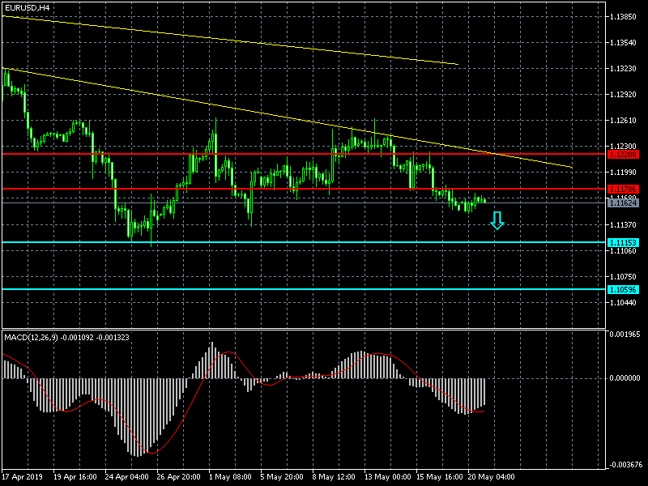The image size is (648, 486).
Task: Select the red horizontal line at 1.11786
Action: tap(305, 189)
